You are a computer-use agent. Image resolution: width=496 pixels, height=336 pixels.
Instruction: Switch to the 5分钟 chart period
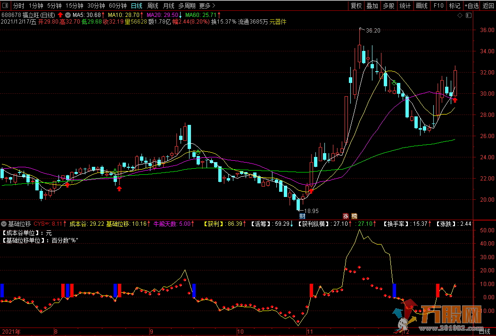pos(54,6)
